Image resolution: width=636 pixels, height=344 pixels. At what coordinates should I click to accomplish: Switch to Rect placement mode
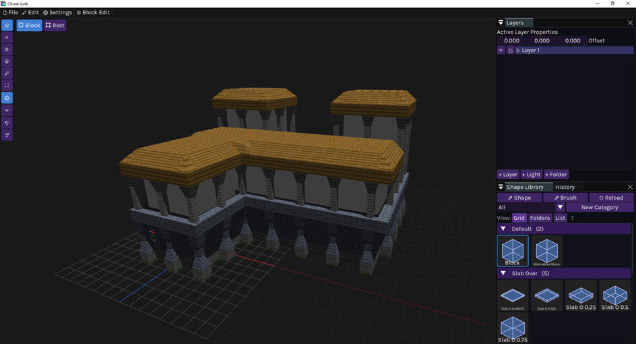coord(55,25)
